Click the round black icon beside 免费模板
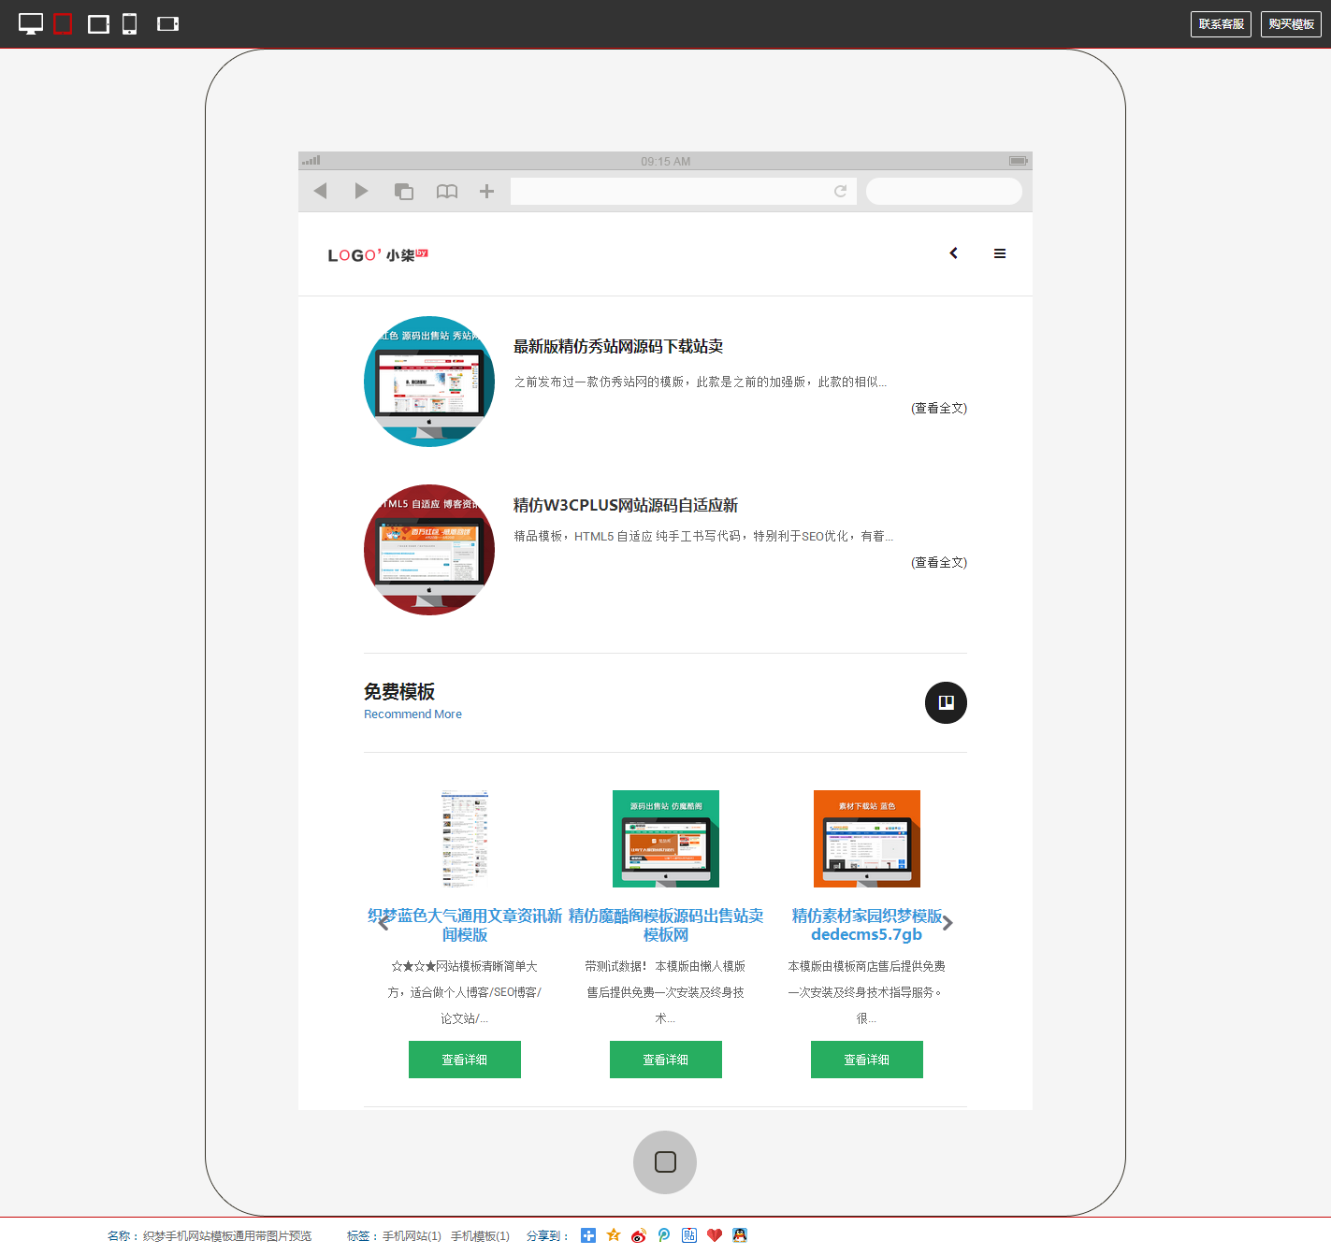The height and width of the screenshot is (1255, 1331). [946, 702]
